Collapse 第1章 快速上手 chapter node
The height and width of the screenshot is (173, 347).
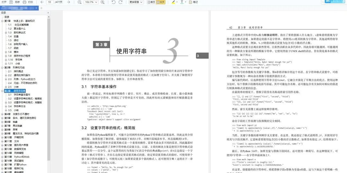pos(2,21)
